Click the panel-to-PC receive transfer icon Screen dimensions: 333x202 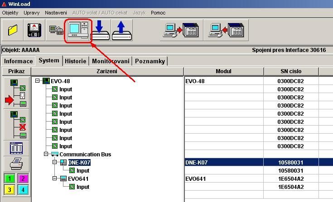tap(227, 30)
